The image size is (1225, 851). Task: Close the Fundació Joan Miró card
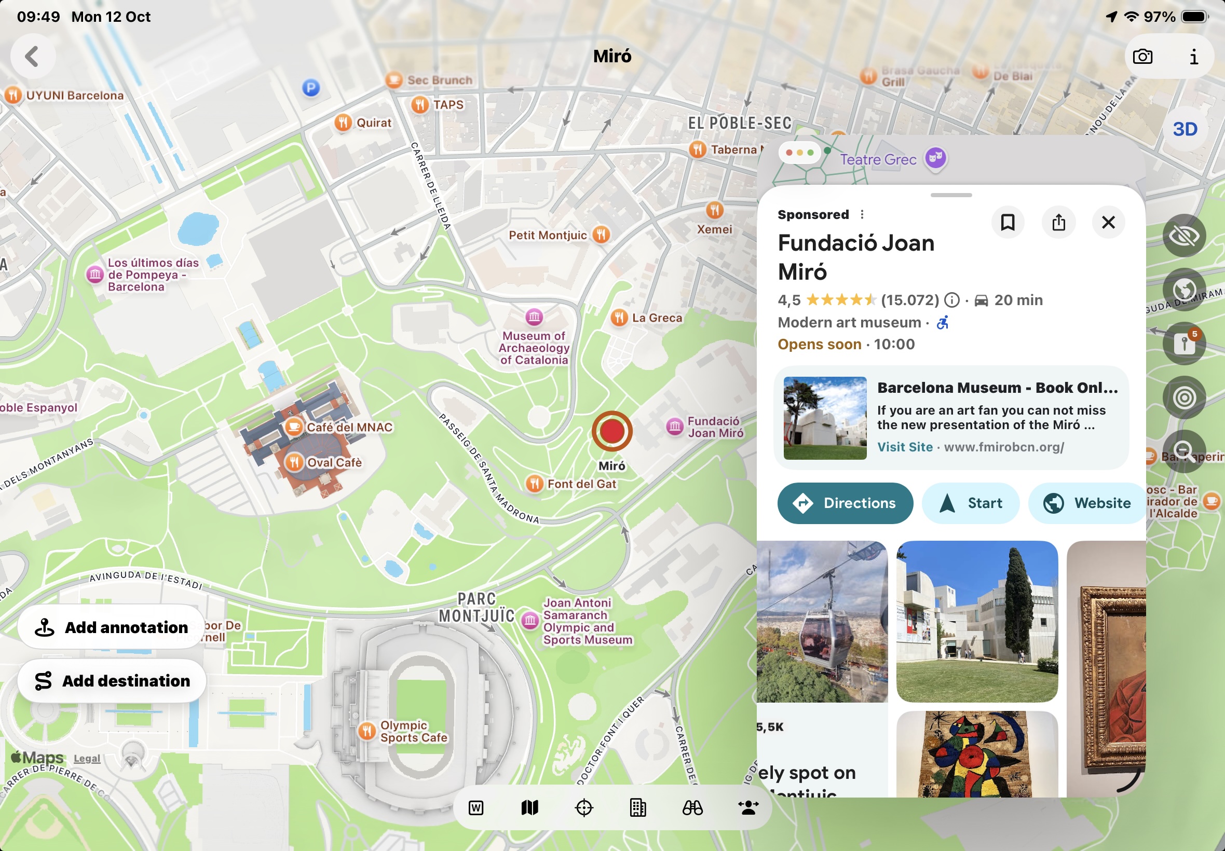coord(1109,222)
